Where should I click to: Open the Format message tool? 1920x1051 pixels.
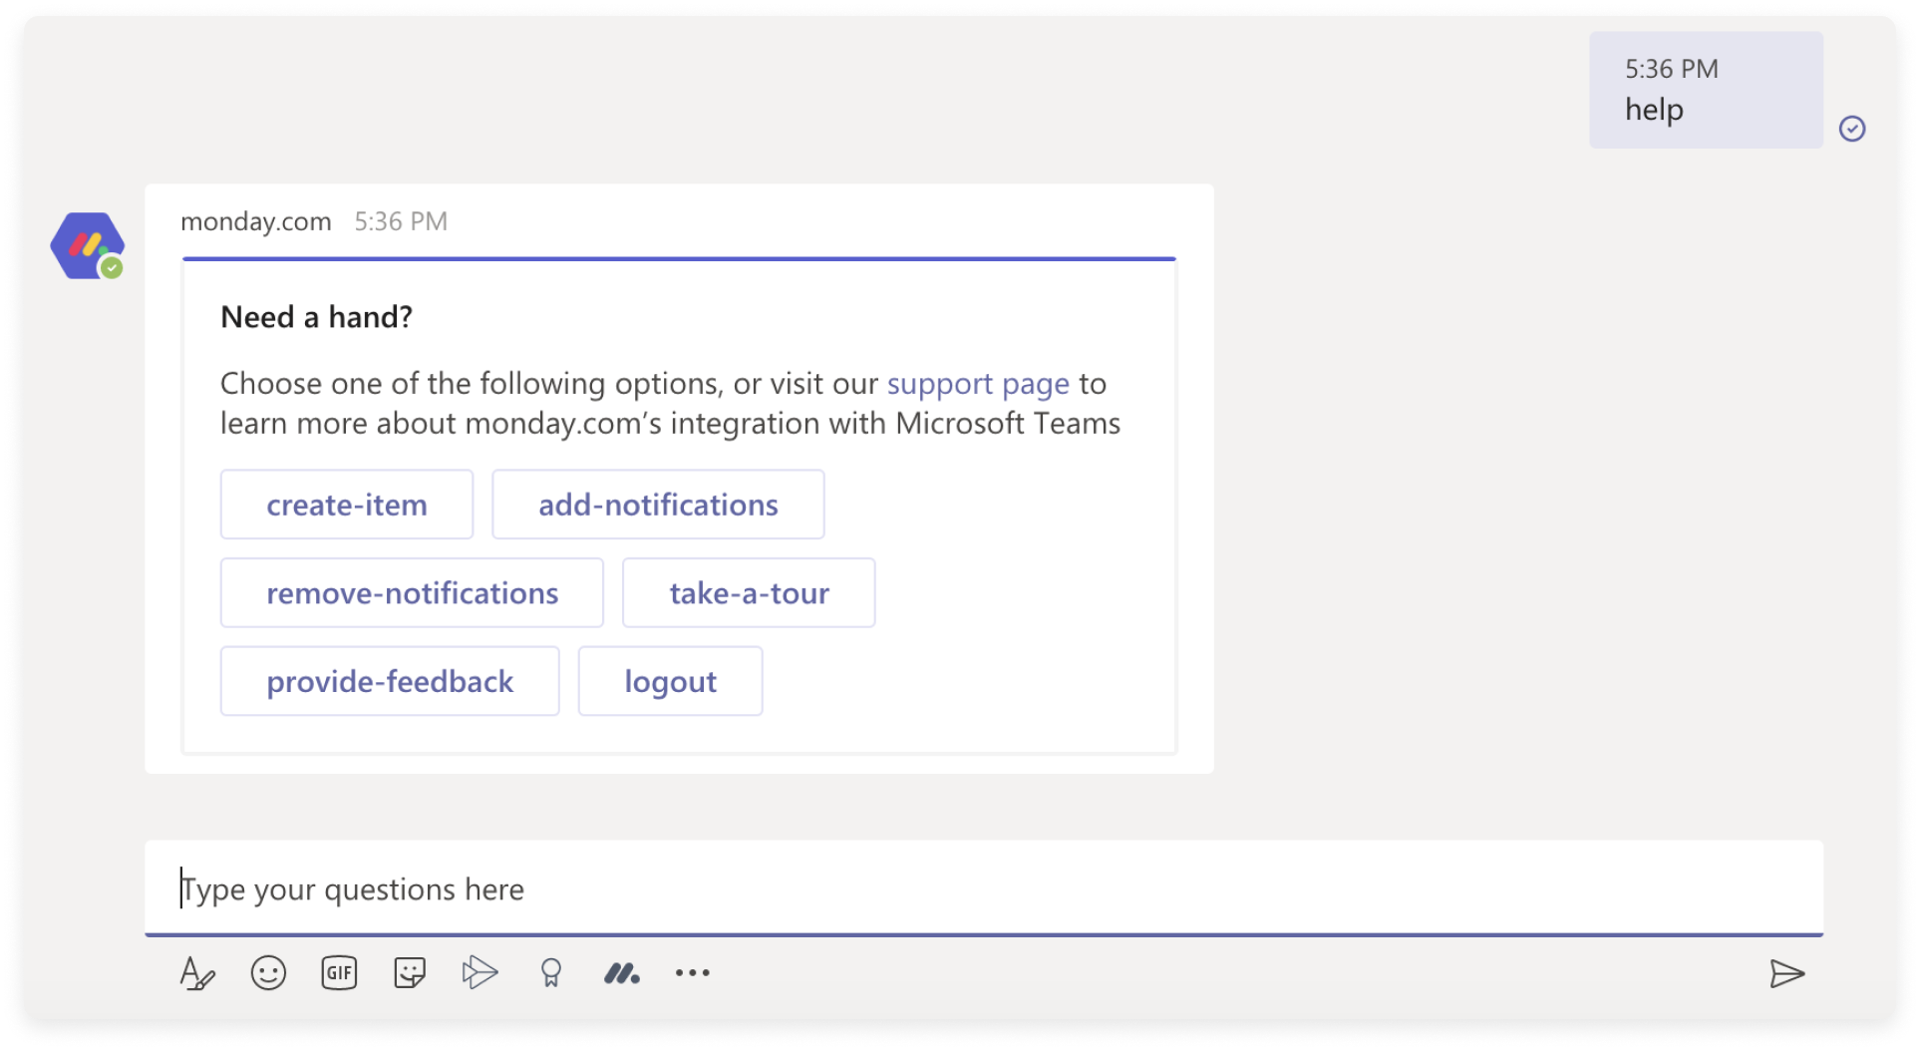pos(197,972)
